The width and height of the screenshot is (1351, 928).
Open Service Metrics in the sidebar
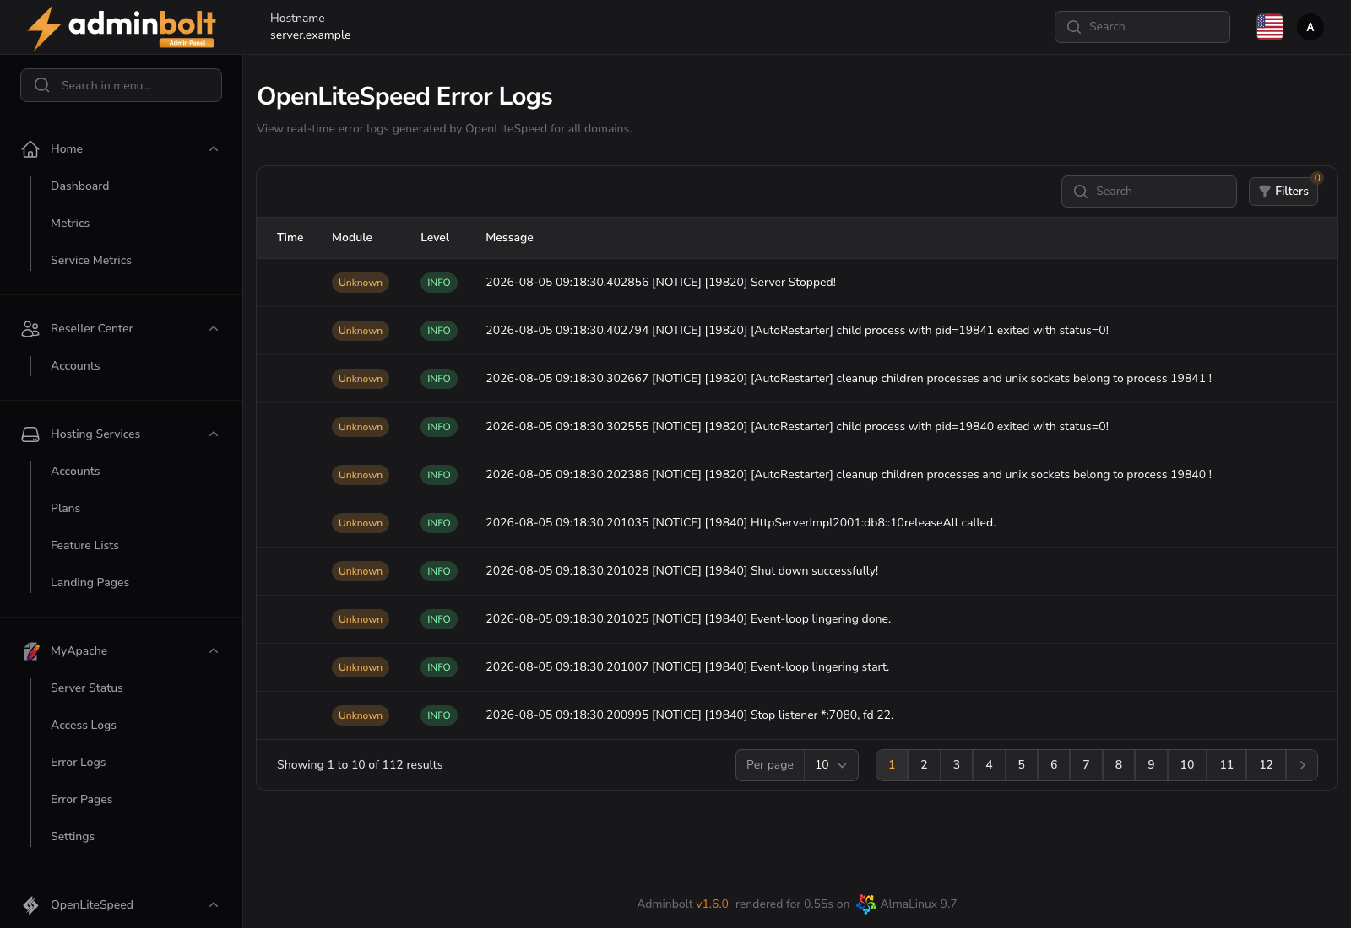click(x=91, y=261)
